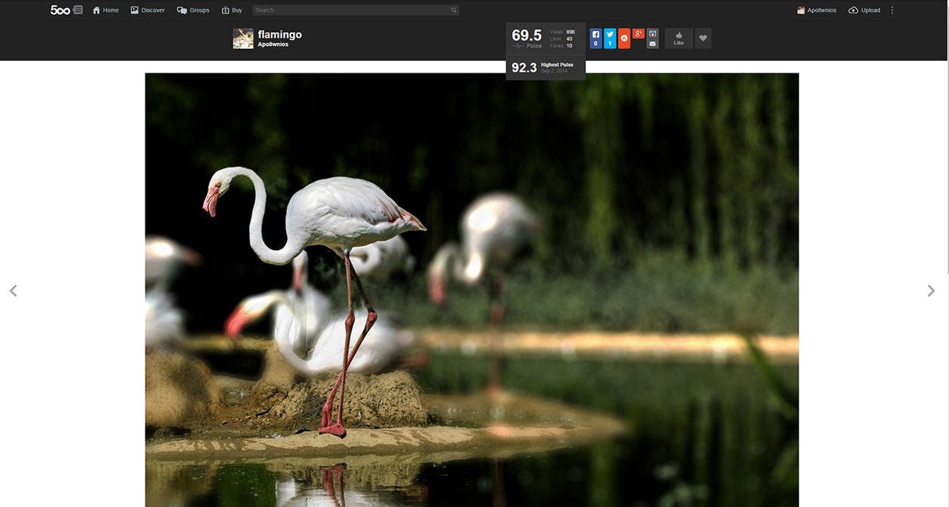Share photo on Facebook
Image resolution: width=949 pixels, height=507 pixels.
click(595, 39)
